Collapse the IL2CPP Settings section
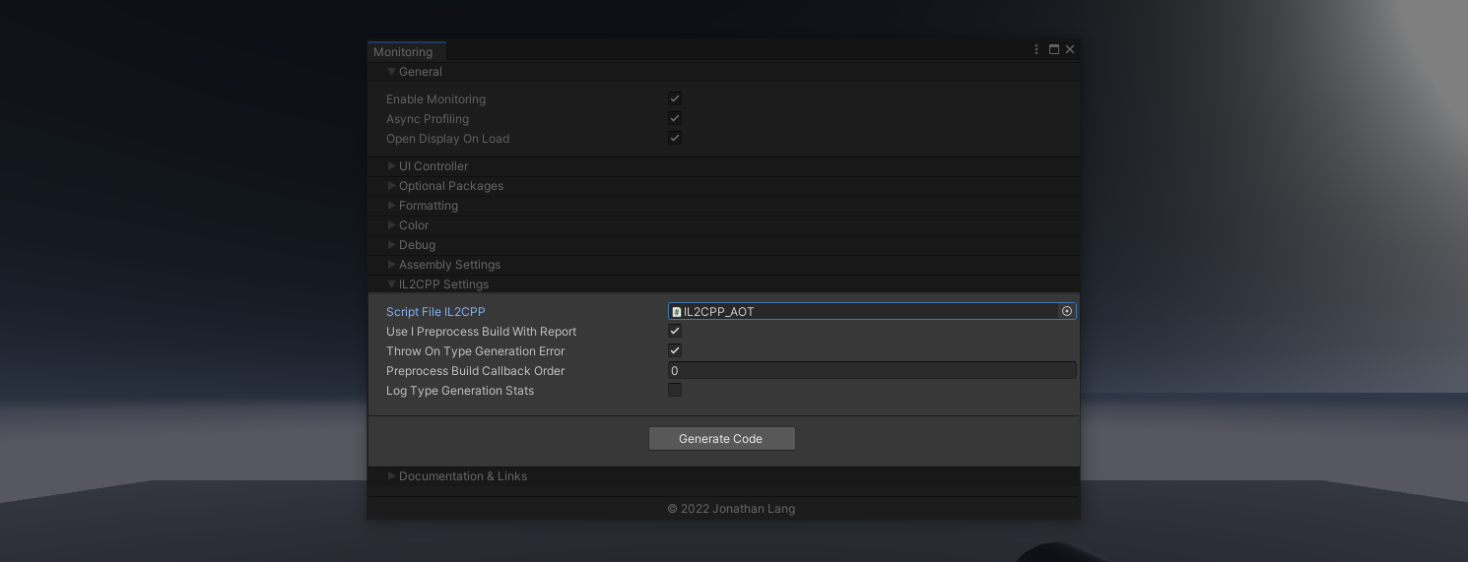The width and height of the screenshot is (1468, 562). pyautogui.click(x=391, y=284)
